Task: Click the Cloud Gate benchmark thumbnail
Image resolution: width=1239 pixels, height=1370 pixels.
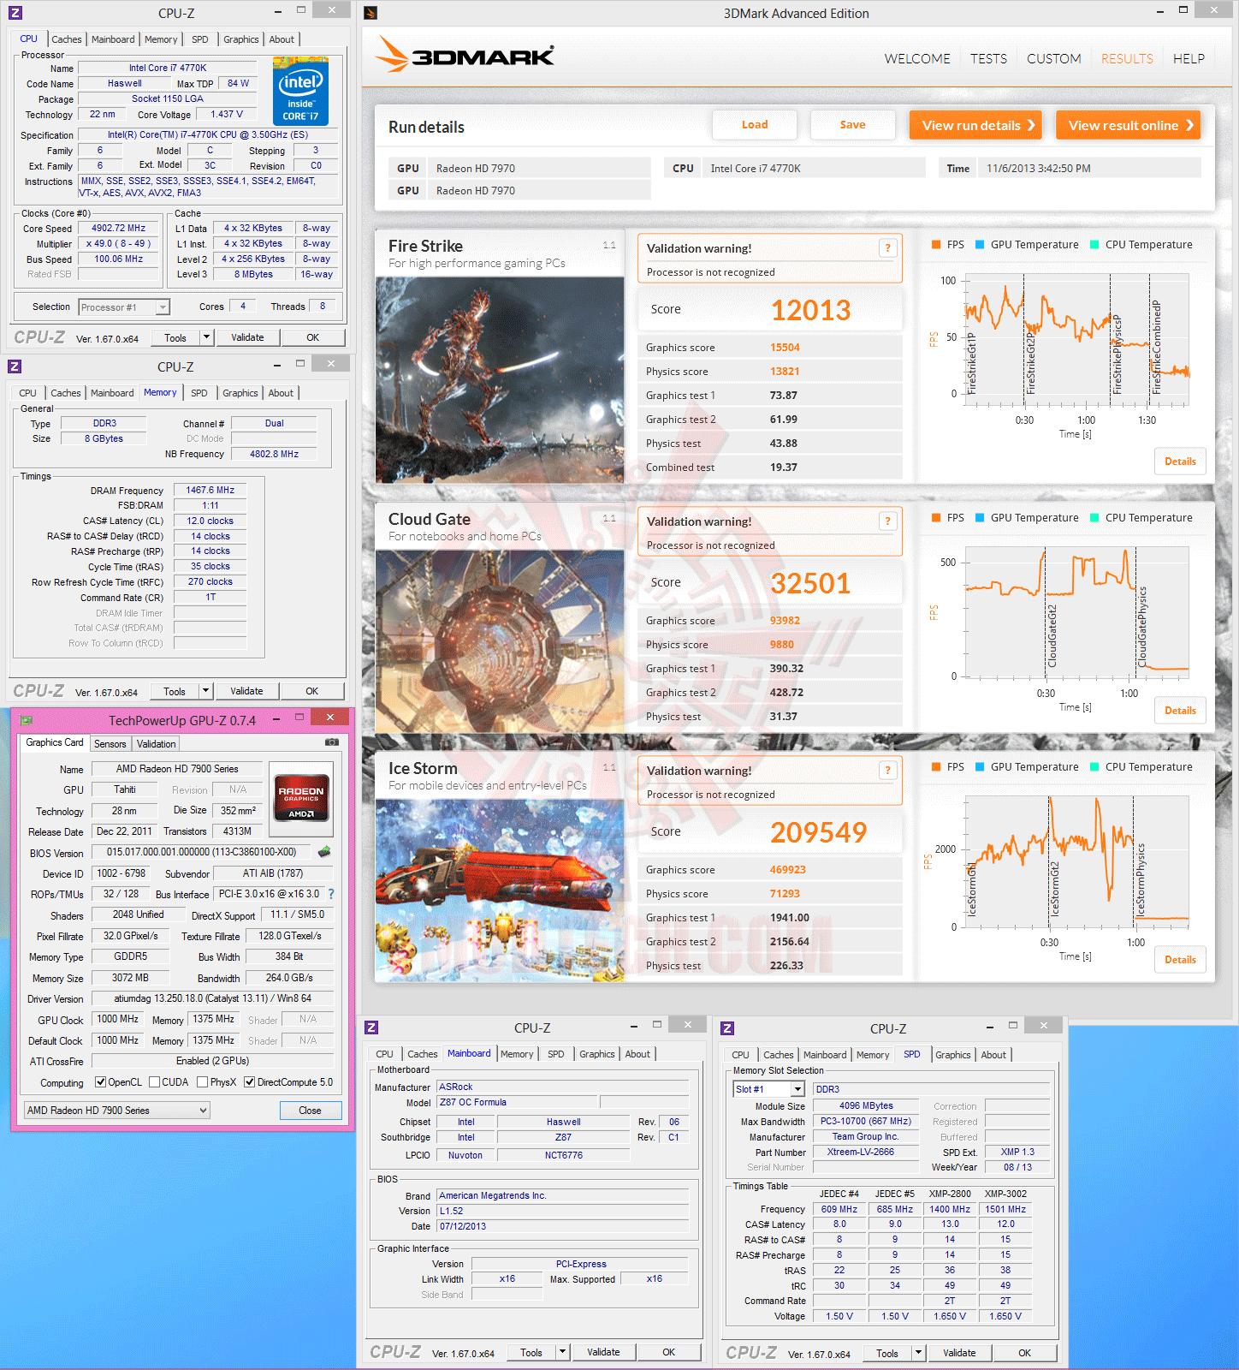Action: (500, 641)
